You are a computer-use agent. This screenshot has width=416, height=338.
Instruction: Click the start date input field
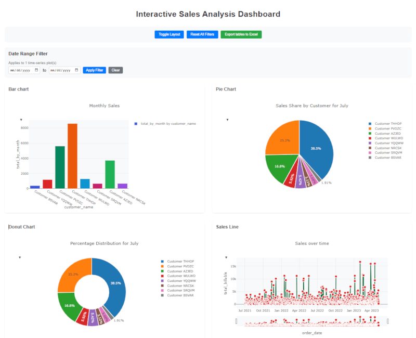[21, 70]
